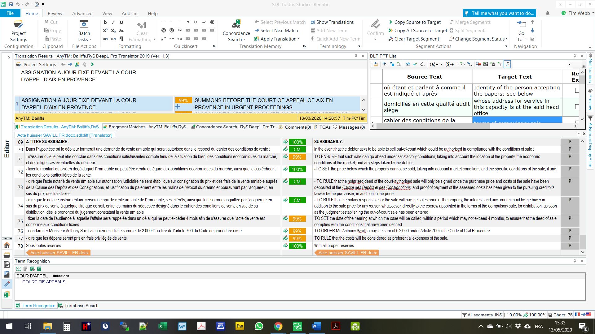Viewport: 595px width, 334px height.
Task: Switch to Concordance Search results tab
Action: [x=234, y=127]
